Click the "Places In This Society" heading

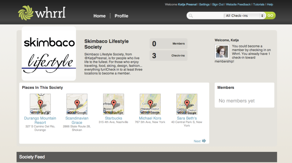(x=42, y=87)
